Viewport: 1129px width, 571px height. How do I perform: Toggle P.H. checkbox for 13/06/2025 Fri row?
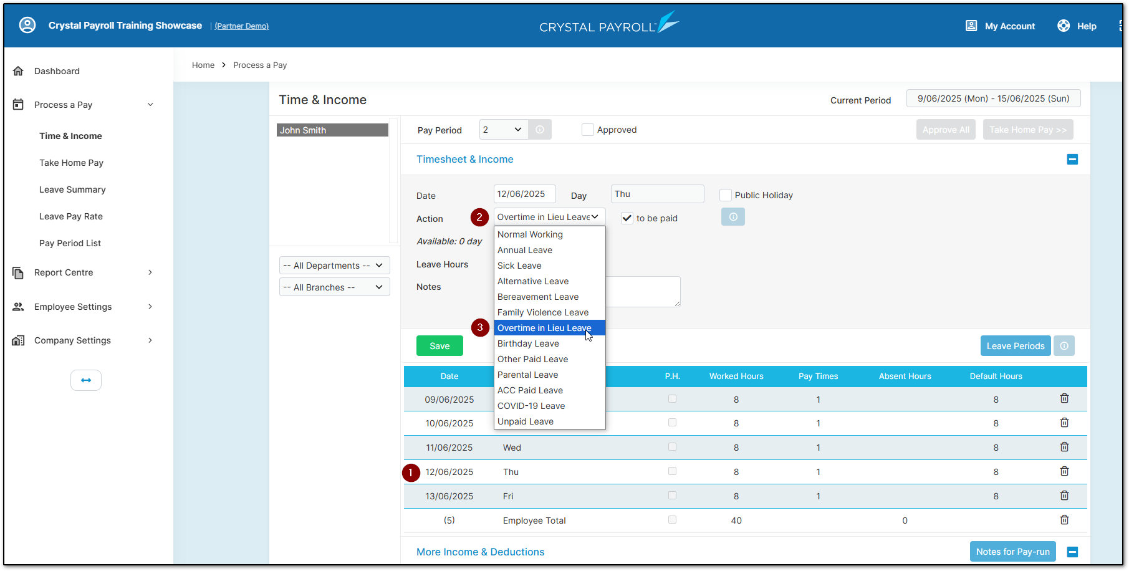click(x=672, y=496)
